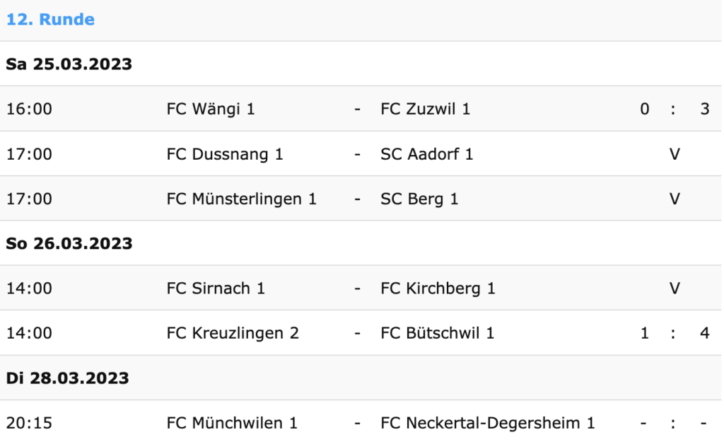Select home team FC Wängi 1

click(x=211, y=109)
